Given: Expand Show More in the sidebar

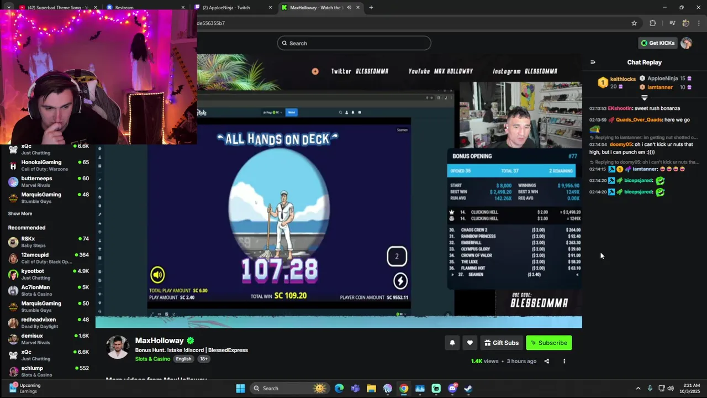Looking at the screenshot, I should click(x=20, y=213).
